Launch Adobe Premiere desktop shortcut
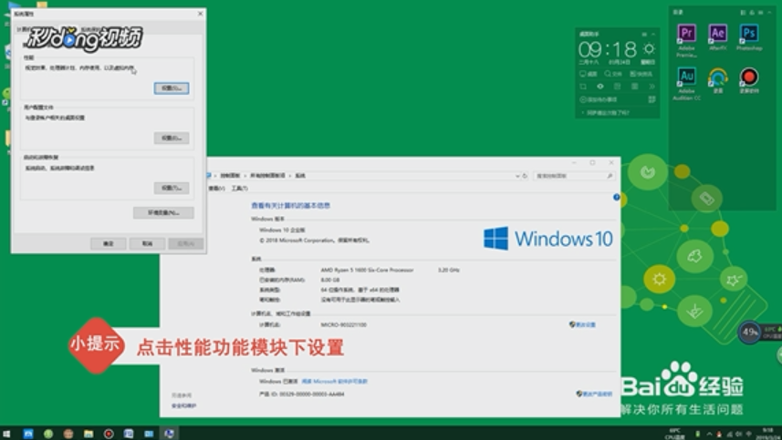Screen dimensions: 782x440 pos(687,40)
